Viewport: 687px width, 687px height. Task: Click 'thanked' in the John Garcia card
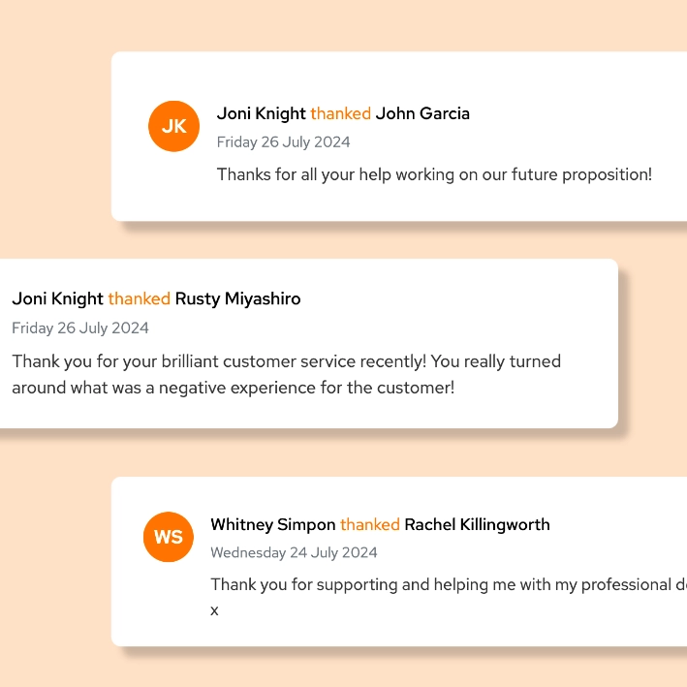pyautogui.click(x=340, y=114)
